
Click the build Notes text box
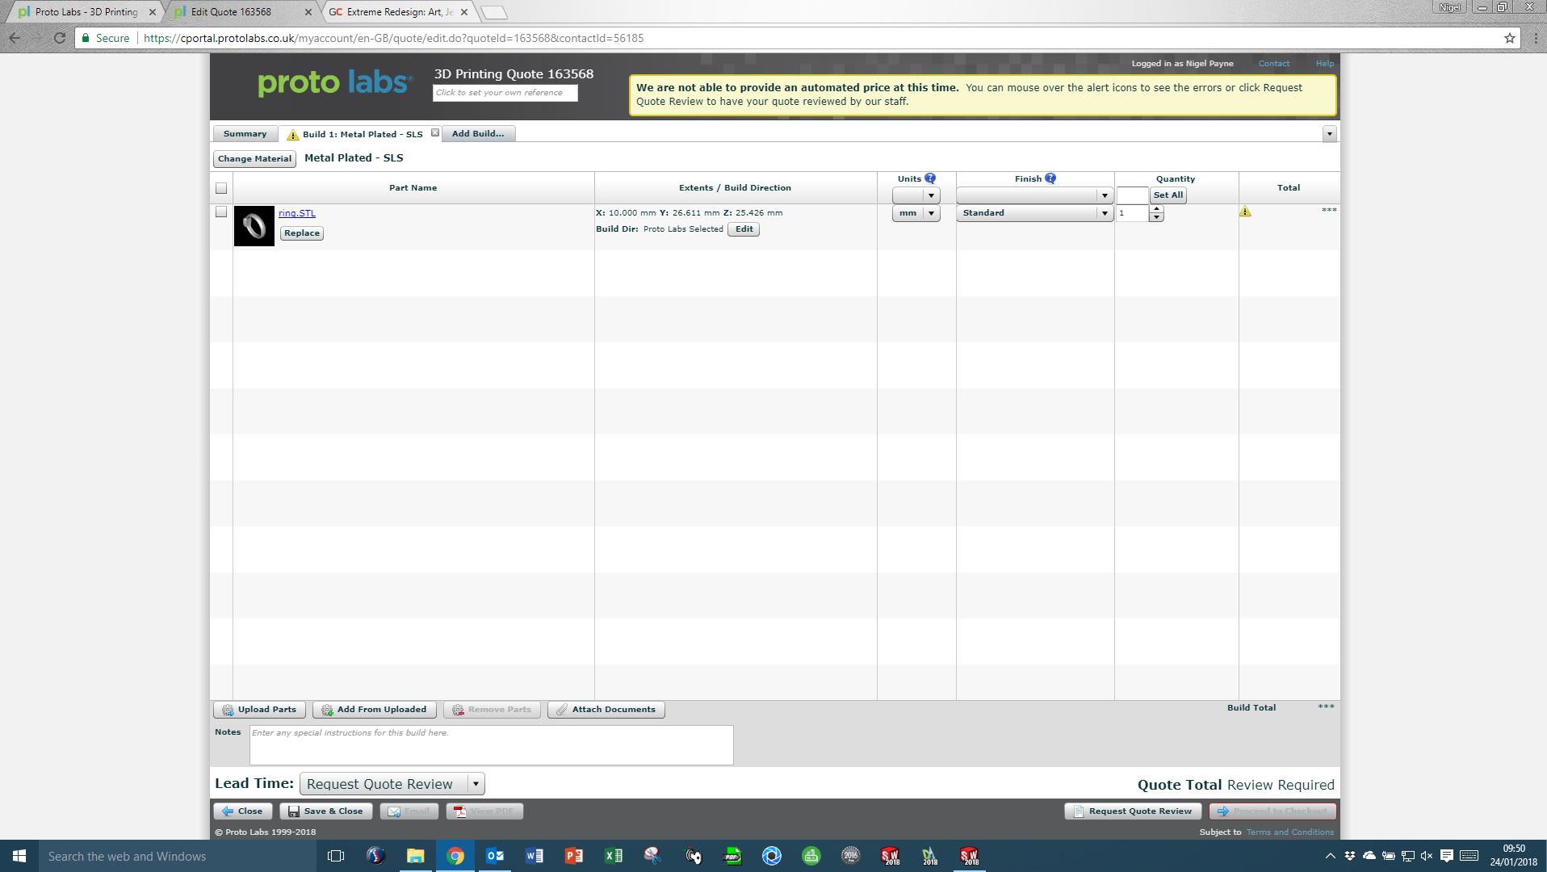491,745
